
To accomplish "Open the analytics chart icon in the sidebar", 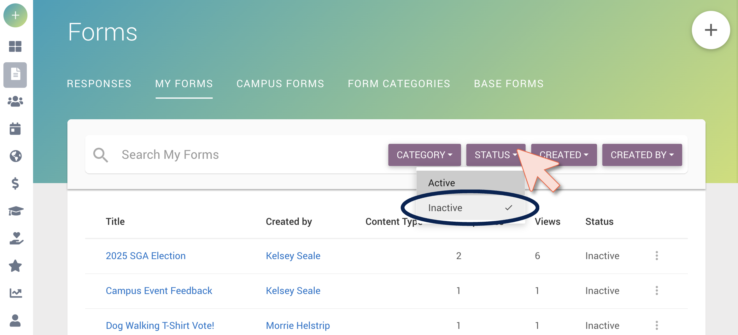I will [x=15, y=293].
